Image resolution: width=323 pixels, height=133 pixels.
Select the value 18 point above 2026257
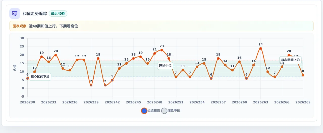[x=218, y=58]
